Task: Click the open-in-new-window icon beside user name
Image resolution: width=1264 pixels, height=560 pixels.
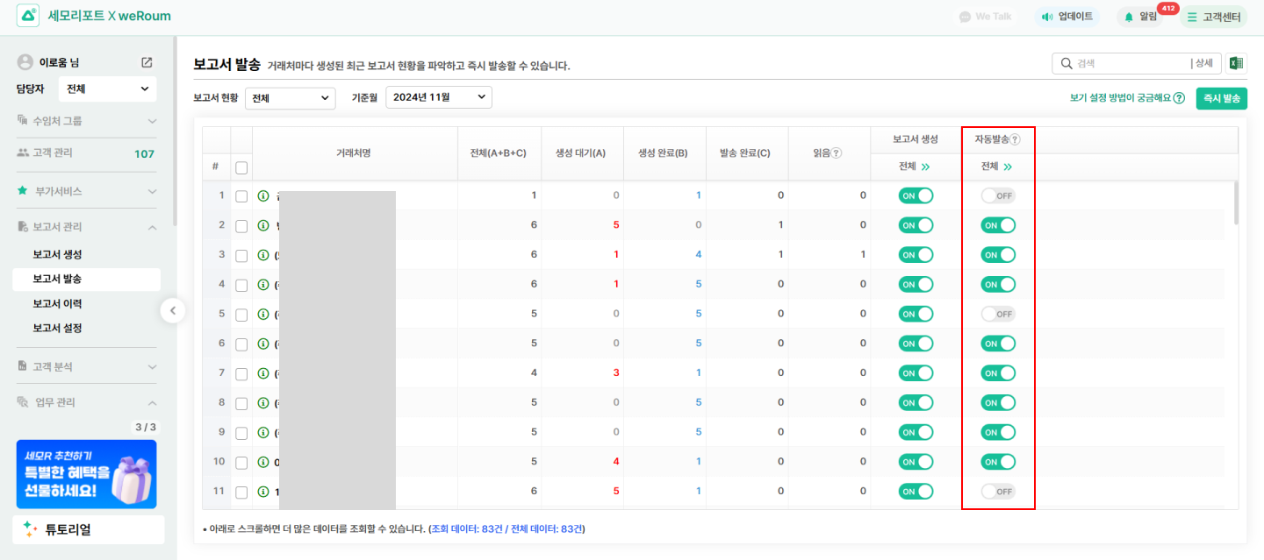Action: tap(147, 62)
